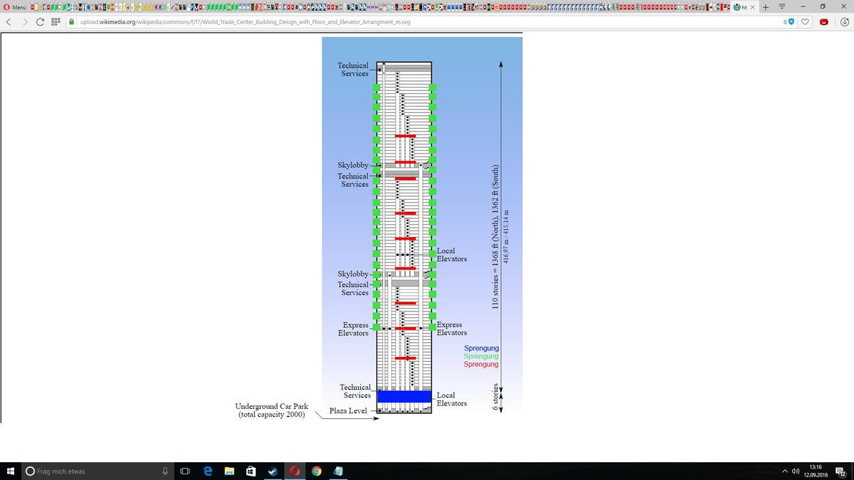Open the downloads button
Image resolution: width=854 pixels, height=480 pixels.
point(845,22)
